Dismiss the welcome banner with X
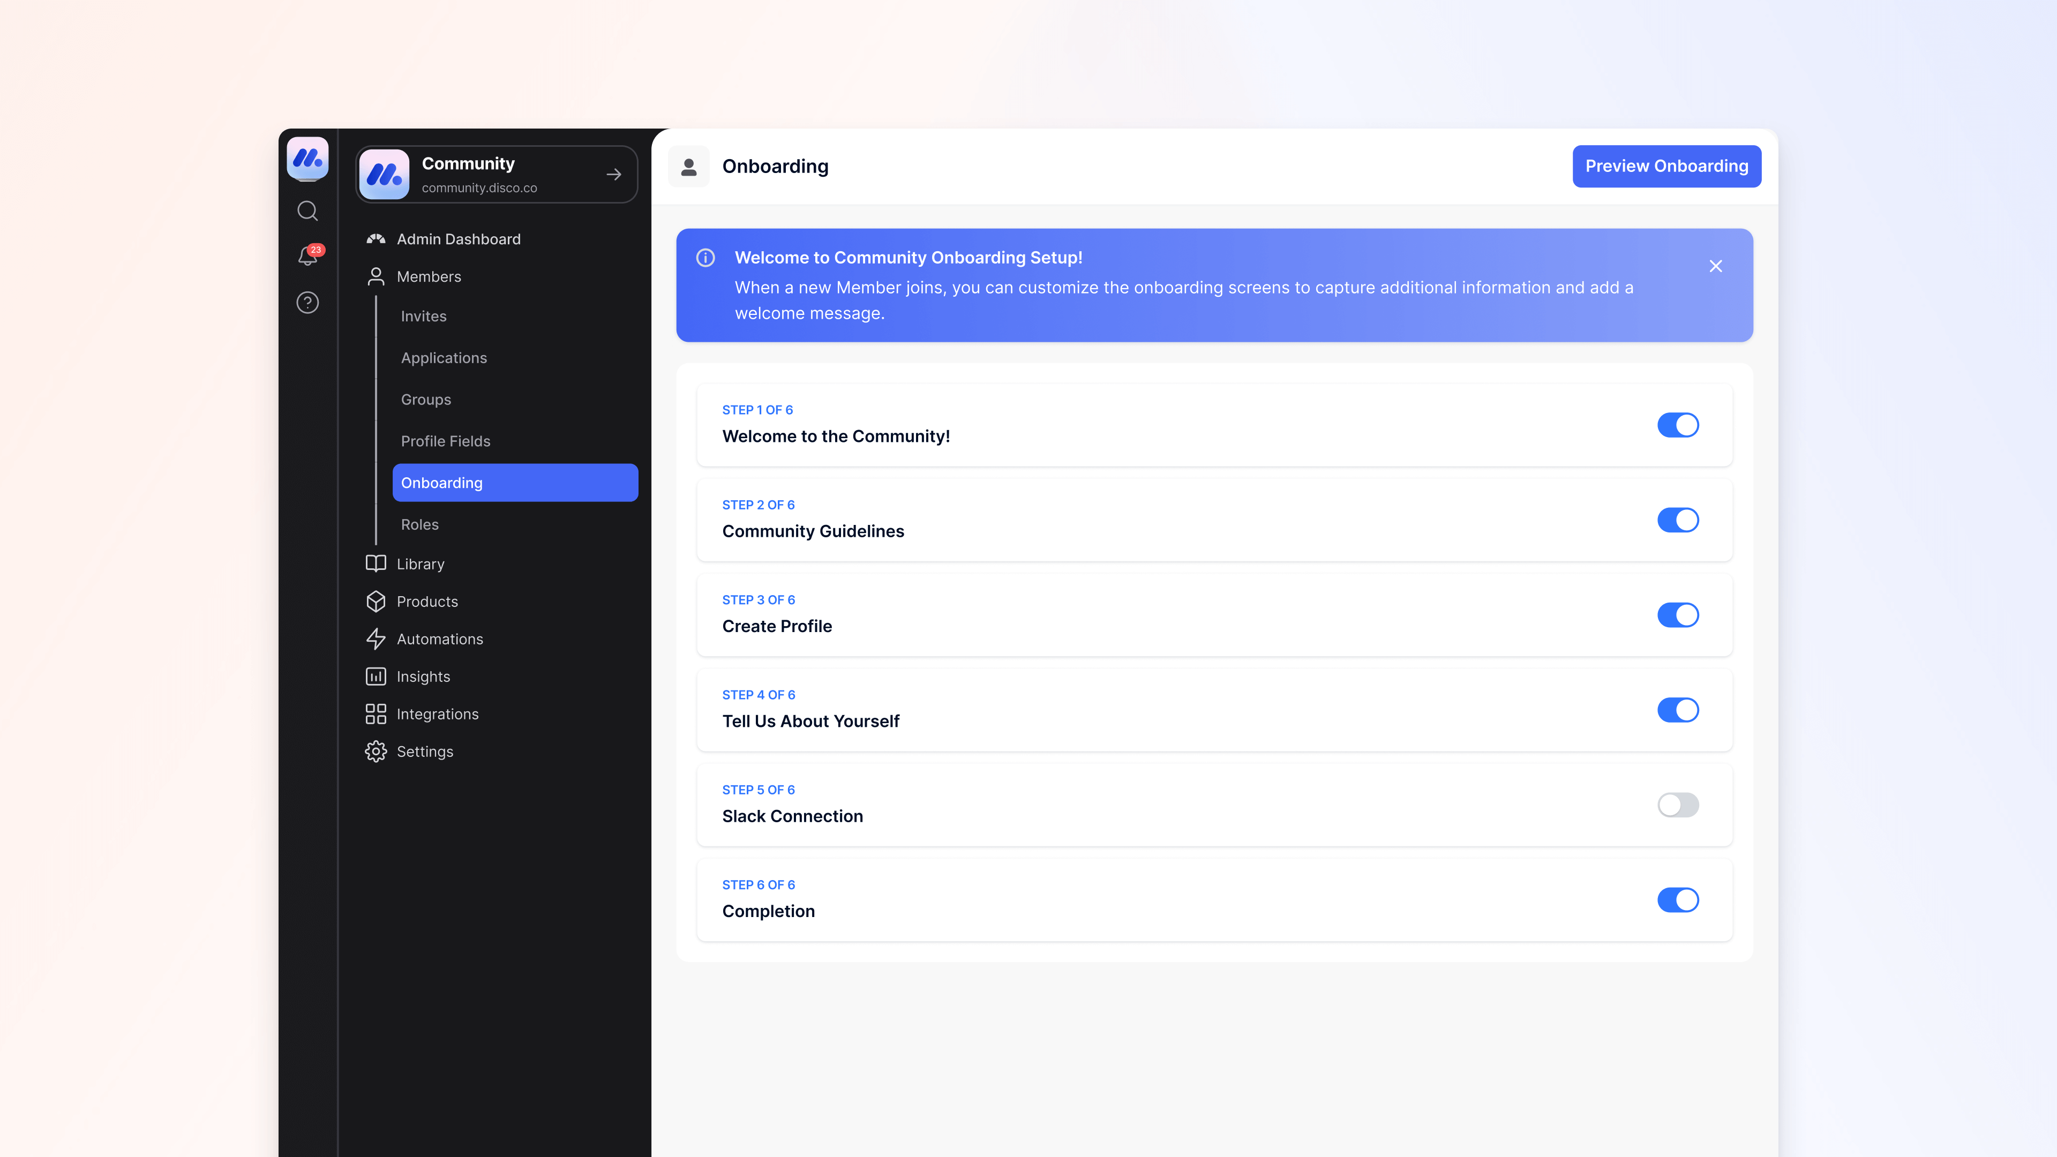 [x=1715, y=266]
